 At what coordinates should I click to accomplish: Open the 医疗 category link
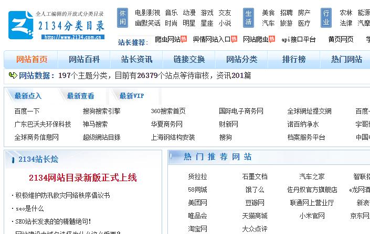click(x=304, y=23)
